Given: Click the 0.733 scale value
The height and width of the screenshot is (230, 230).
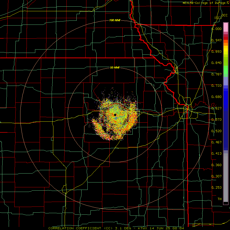Looking at the screenshot, I should click(x=216, y=86).
